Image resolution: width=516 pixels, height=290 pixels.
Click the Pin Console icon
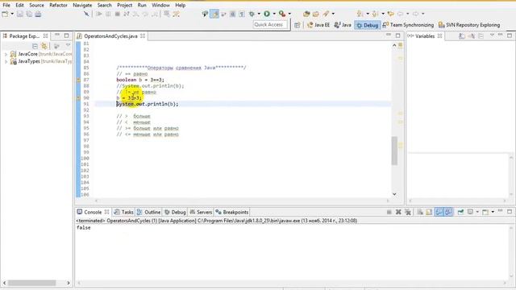(x=460, y=212)
